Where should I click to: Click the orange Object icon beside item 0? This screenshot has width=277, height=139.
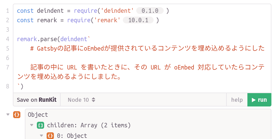pyautogui.click(x=50, y=136)
